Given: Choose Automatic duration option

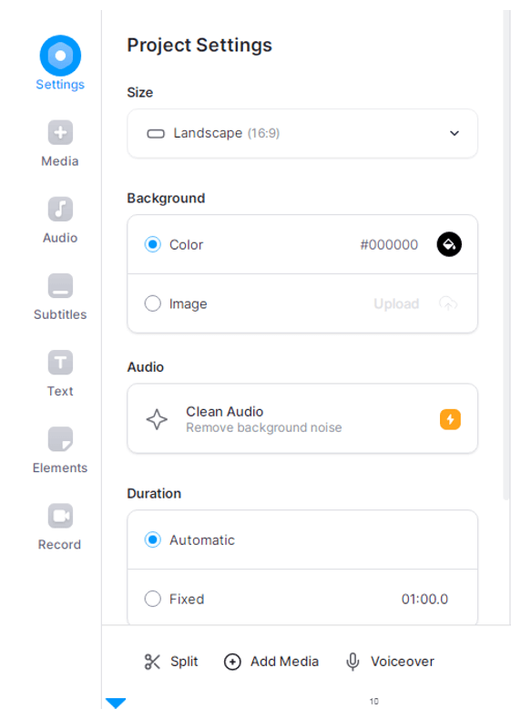Looking at the screenshot, I should click(153, 539).
